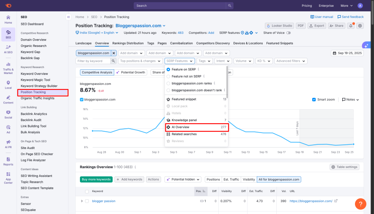The height and width of the screenshot is (214, 374).
Task: Click the Filter by keyword field
Action: 93,61
